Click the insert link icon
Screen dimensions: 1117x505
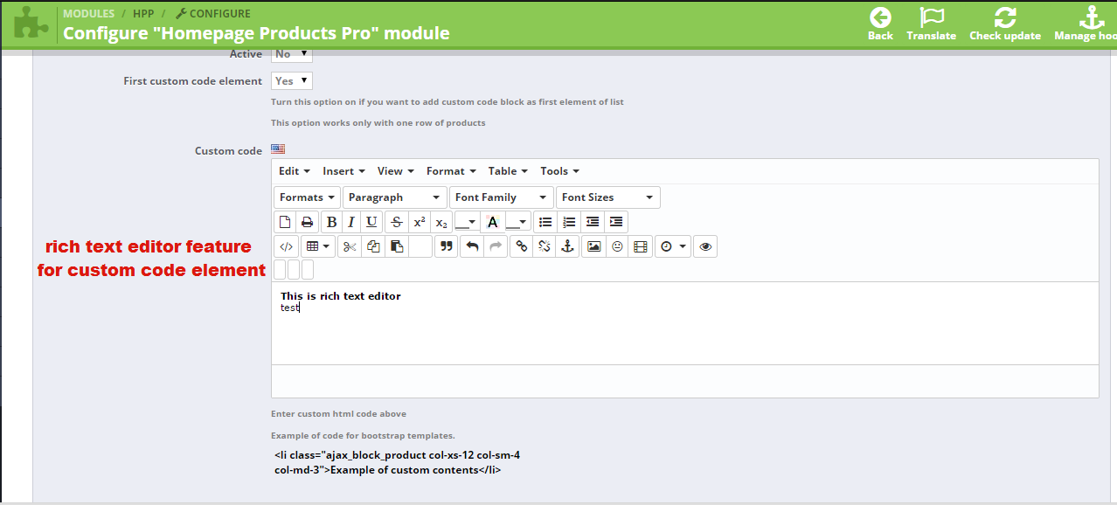[x=521, y=246]
